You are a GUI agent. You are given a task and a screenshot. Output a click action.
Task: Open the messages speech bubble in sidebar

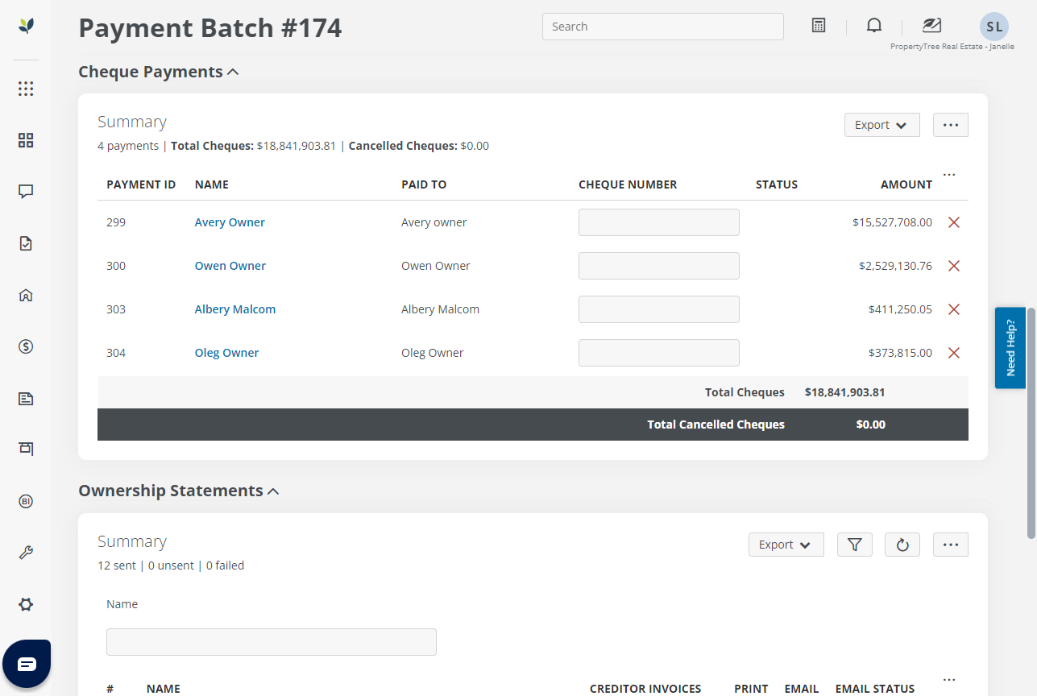26,192
